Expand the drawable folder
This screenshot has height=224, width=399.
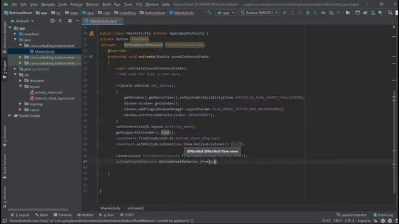[21, 80]
